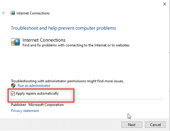Image resolution: width=170 pixels, height=131 pixels.
Task: Click the 'Troubleshoot and help prevent computer problems' heading
Action: pyautogui.click(x=63, y=28)
